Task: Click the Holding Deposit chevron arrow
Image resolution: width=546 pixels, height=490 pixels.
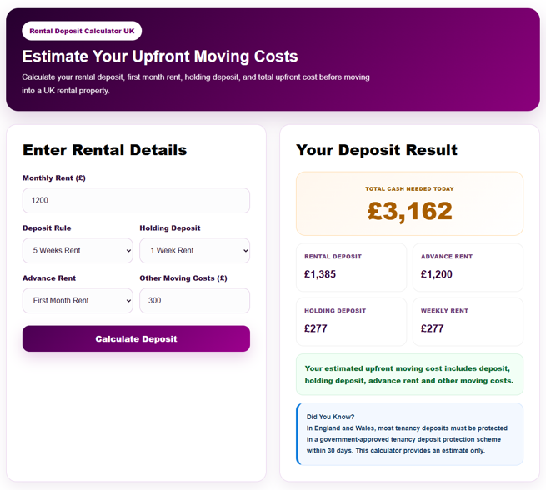Action: pos(245,251)
